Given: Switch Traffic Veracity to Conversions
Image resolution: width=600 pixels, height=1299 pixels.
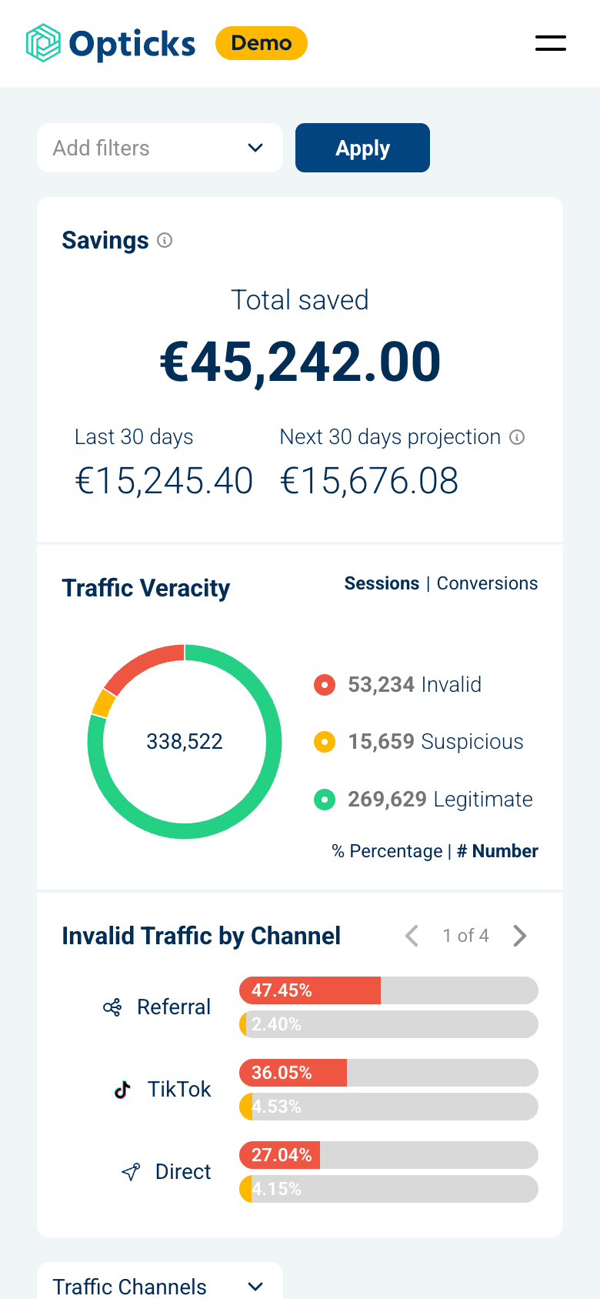Looking at the screenshot, I should tap(487, 583).
